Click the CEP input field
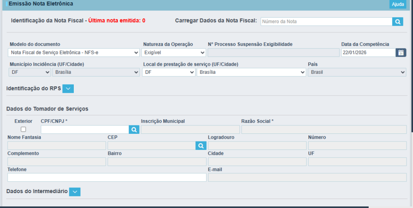The width and height of the screenshot is (413, 208). pyautogui.click(x=151, y=146)
